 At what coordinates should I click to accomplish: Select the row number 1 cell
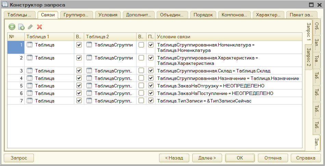click(16, 47)
